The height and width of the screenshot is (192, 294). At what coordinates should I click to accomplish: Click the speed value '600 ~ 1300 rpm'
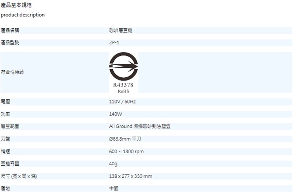[x=126, y=152]
